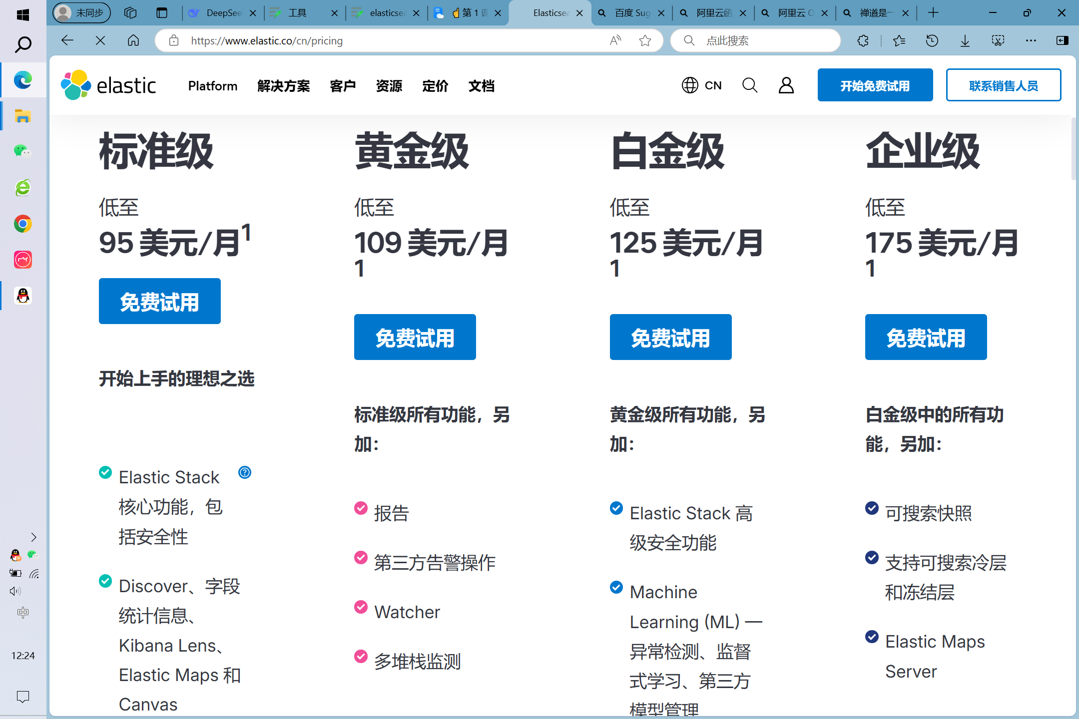Open Microsoft Edge from taskbar
Viewport: 1079px width, 719px height.
(x=23, y=80)
